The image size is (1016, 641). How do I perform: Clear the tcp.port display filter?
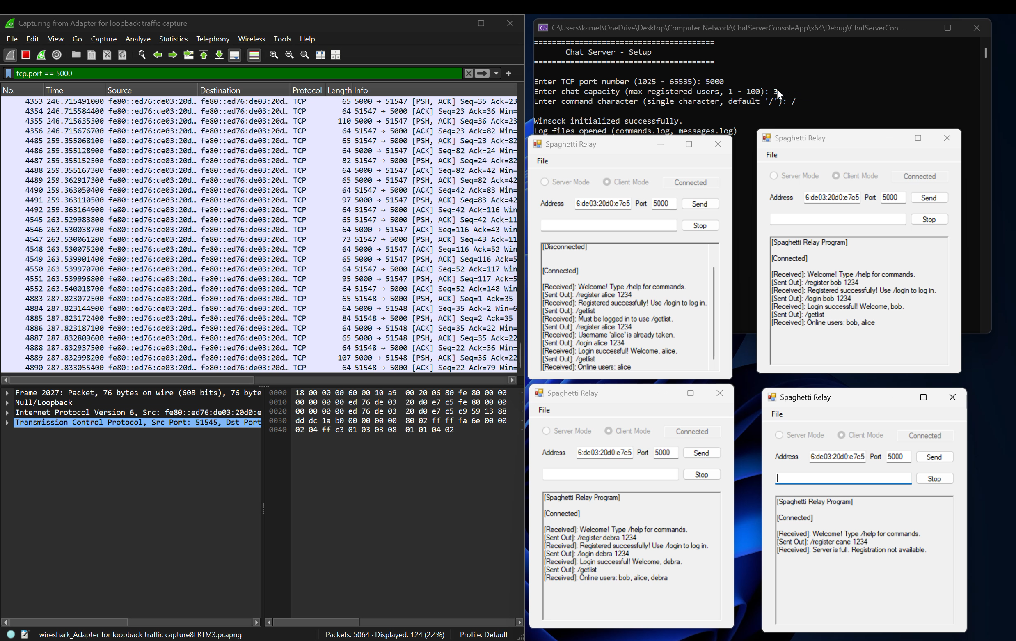click(x=468, y=74)
